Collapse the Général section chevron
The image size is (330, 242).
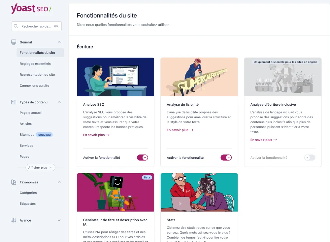59,42
